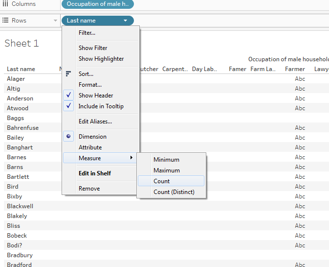This screenshot has height=267, width=329.
Task: Select Edit in Shelf option
Action: [x=94, y=173]
